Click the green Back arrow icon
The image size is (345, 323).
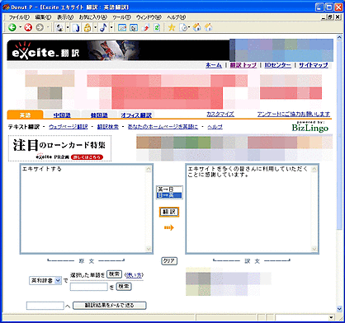pos(12,27)
